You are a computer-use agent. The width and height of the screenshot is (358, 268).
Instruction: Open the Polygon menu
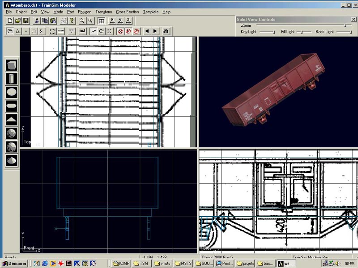84,12
